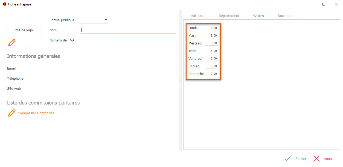Open the Commissions paritaires link
The height and width of the screenshot is (167, 343).
pyautogui.click(x=36, y=113)
